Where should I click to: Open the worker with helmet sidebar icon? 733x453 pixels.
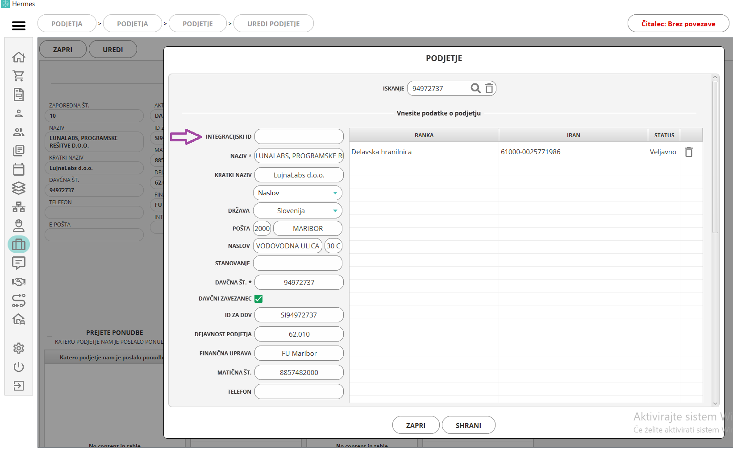[19, 226]
